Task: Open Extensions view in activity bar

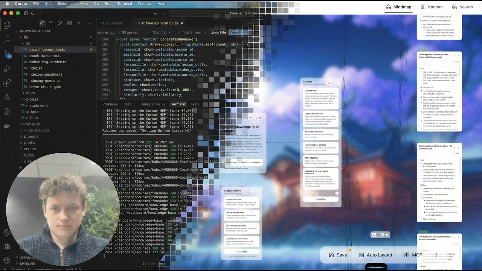Action: click(7, 83)
